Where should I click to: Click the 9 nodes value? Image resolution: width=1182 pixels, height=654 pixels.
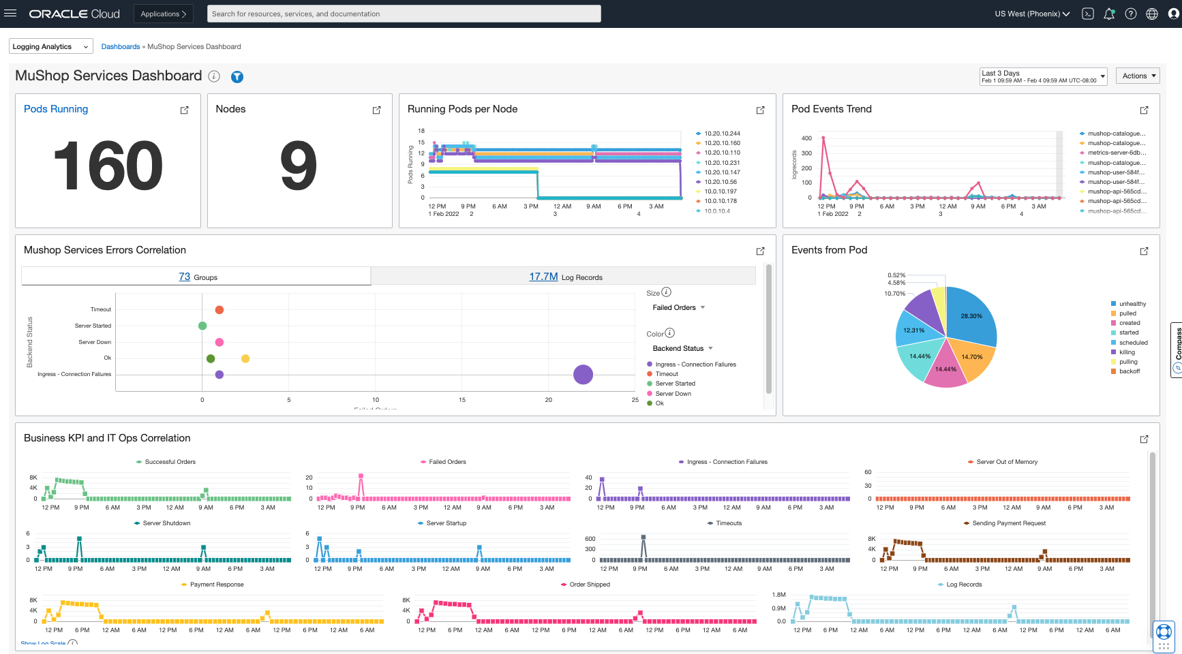click(299, 166)
